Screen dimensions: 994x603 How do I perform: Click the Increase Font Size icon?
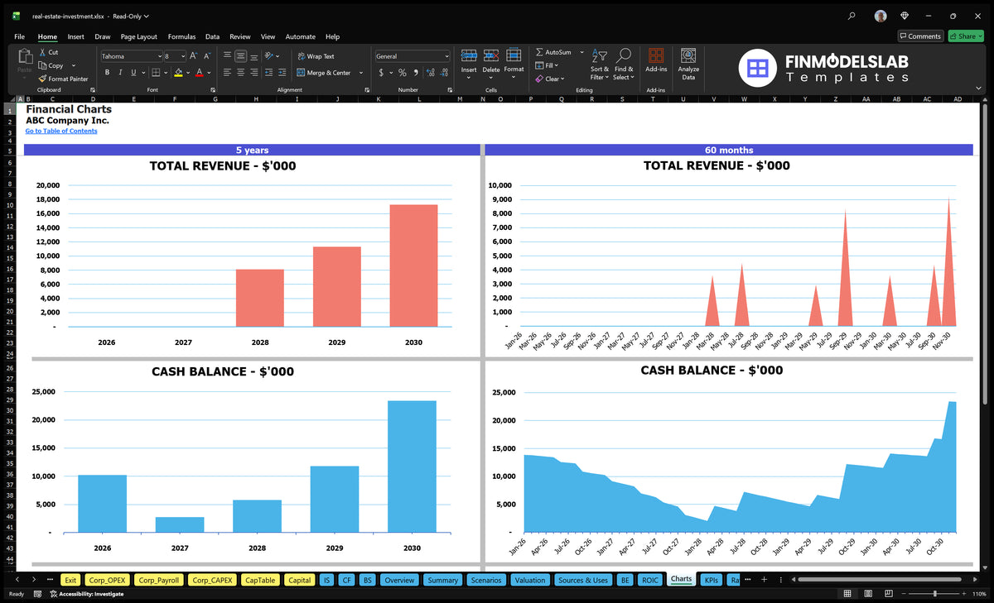point(194,56)
